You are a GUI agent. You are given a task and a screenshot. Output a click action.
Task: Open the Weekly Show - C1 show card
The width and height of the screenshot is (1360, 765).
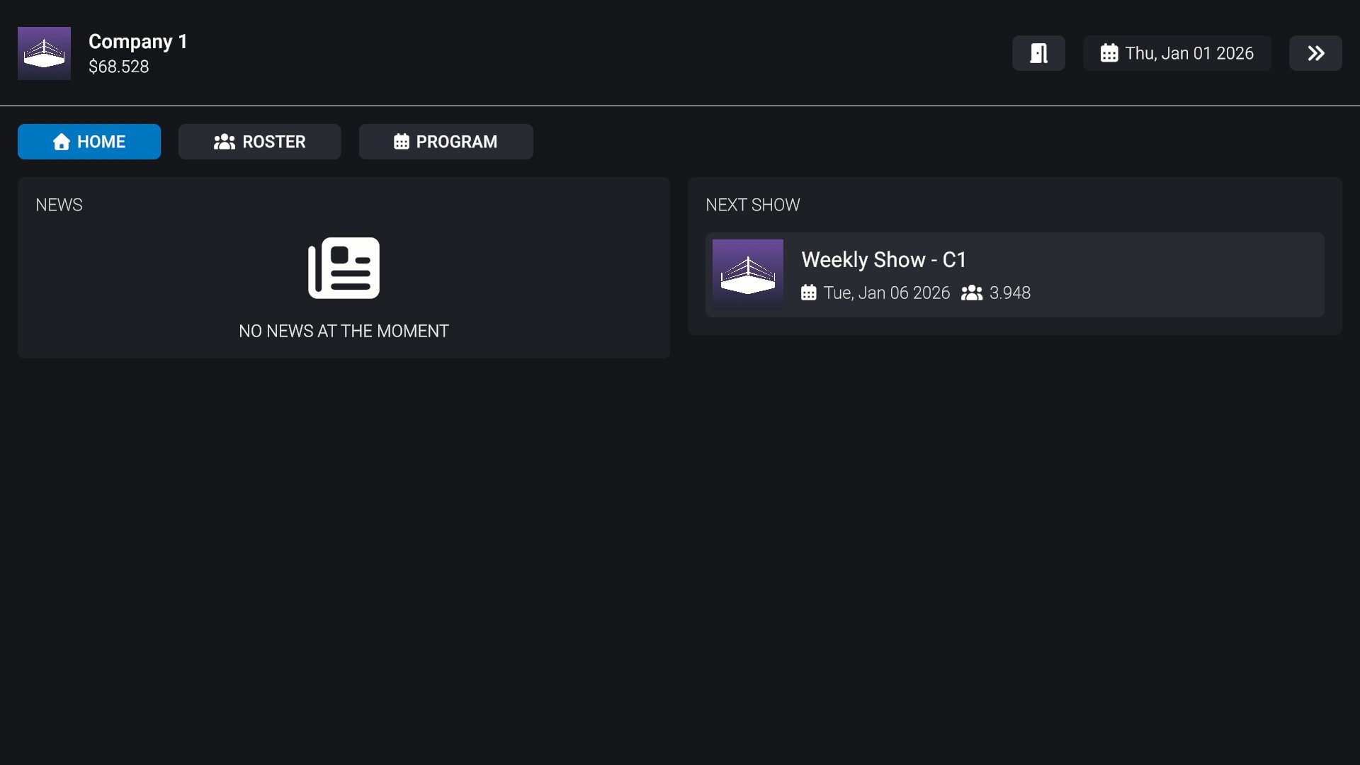[1014, 276]
